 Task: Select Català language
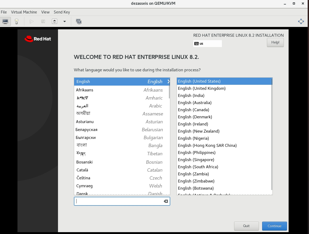tap(122, 170)
